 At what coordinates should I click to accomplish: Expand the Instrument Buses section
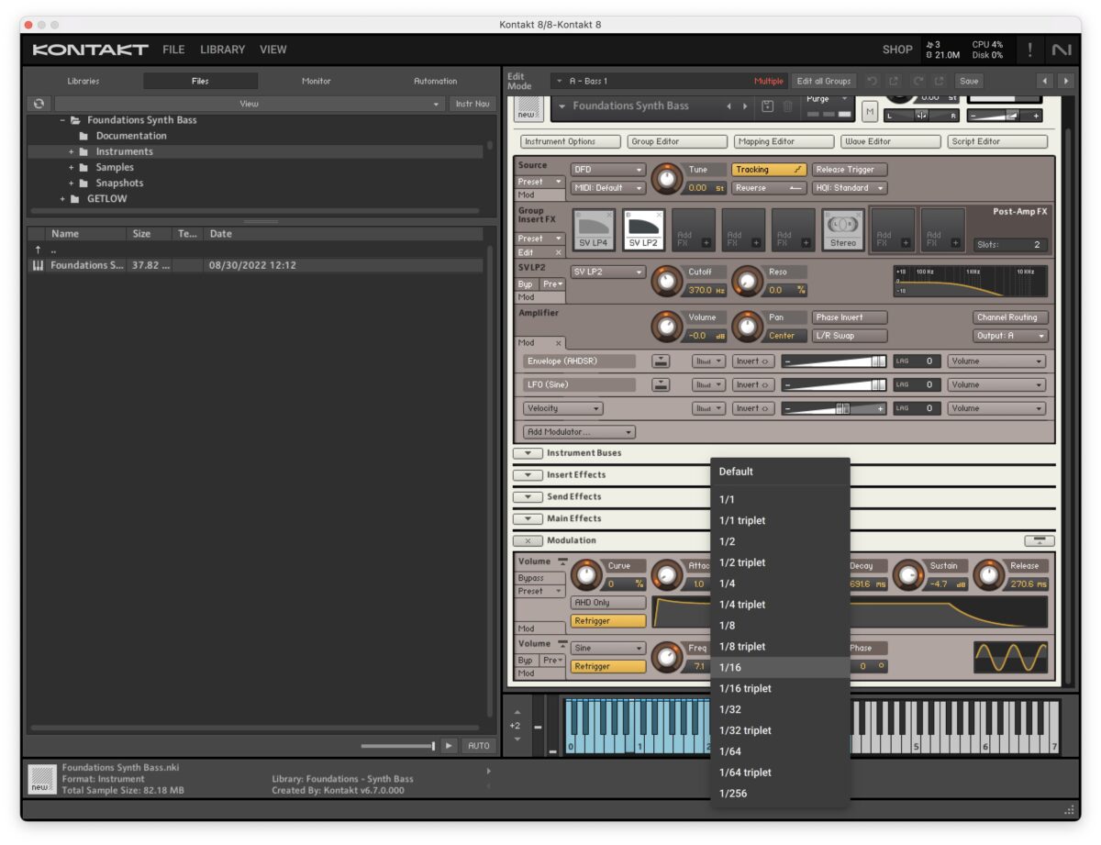pyautogui.click(x=528, y=453)
